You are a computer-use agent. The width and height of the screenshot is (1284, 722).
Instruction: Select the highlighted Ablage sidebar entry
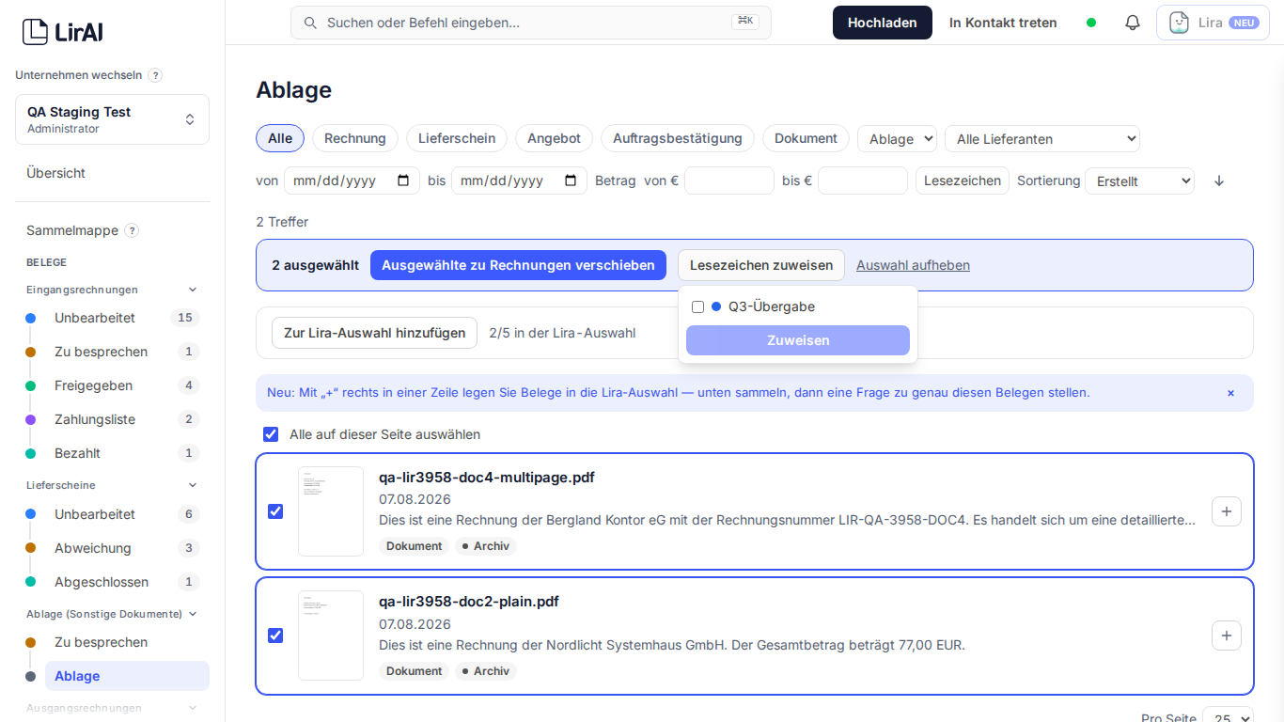(127, 676)
